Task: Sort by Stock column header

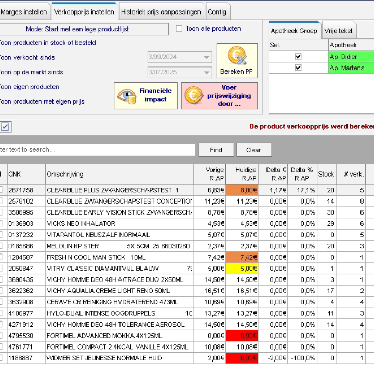Action: click(x=326, y=174)
